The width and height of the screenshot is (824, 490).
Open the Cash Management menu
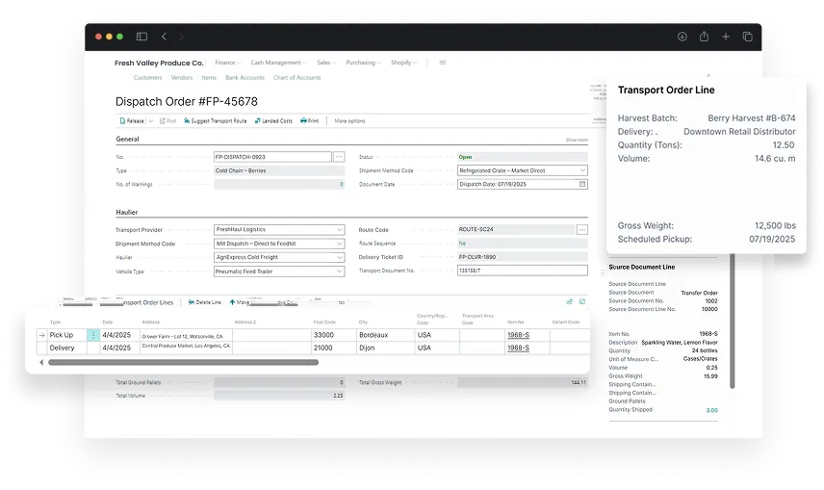click(277, 63)
